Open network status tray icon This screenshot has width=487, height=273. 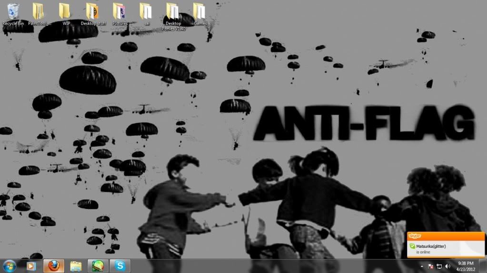[439, 266]
